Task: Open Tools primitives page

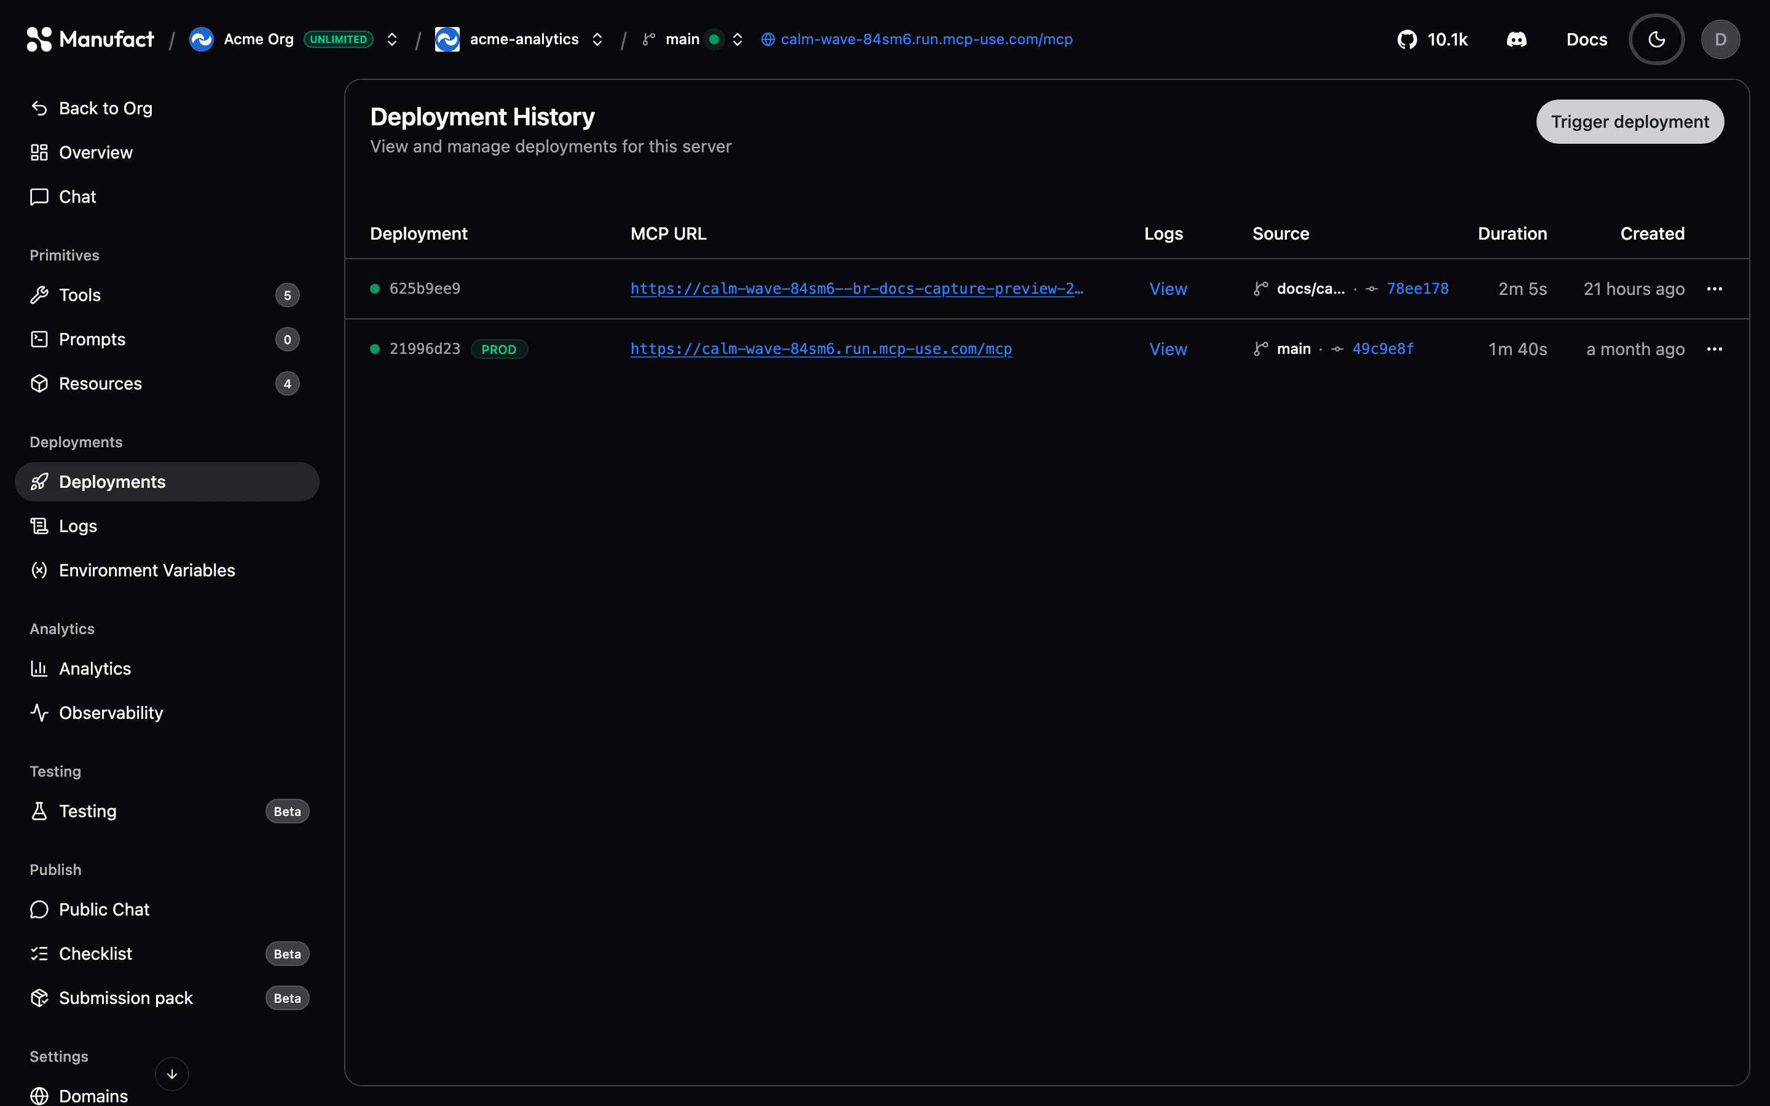Action: click(167, 295)
